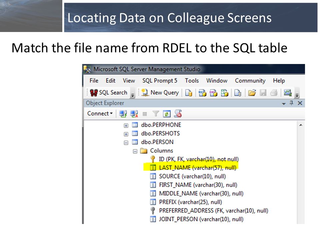This screenshot has width=320, height=240.
Task: Open the Help menu
Action: [x=279, y=81]
